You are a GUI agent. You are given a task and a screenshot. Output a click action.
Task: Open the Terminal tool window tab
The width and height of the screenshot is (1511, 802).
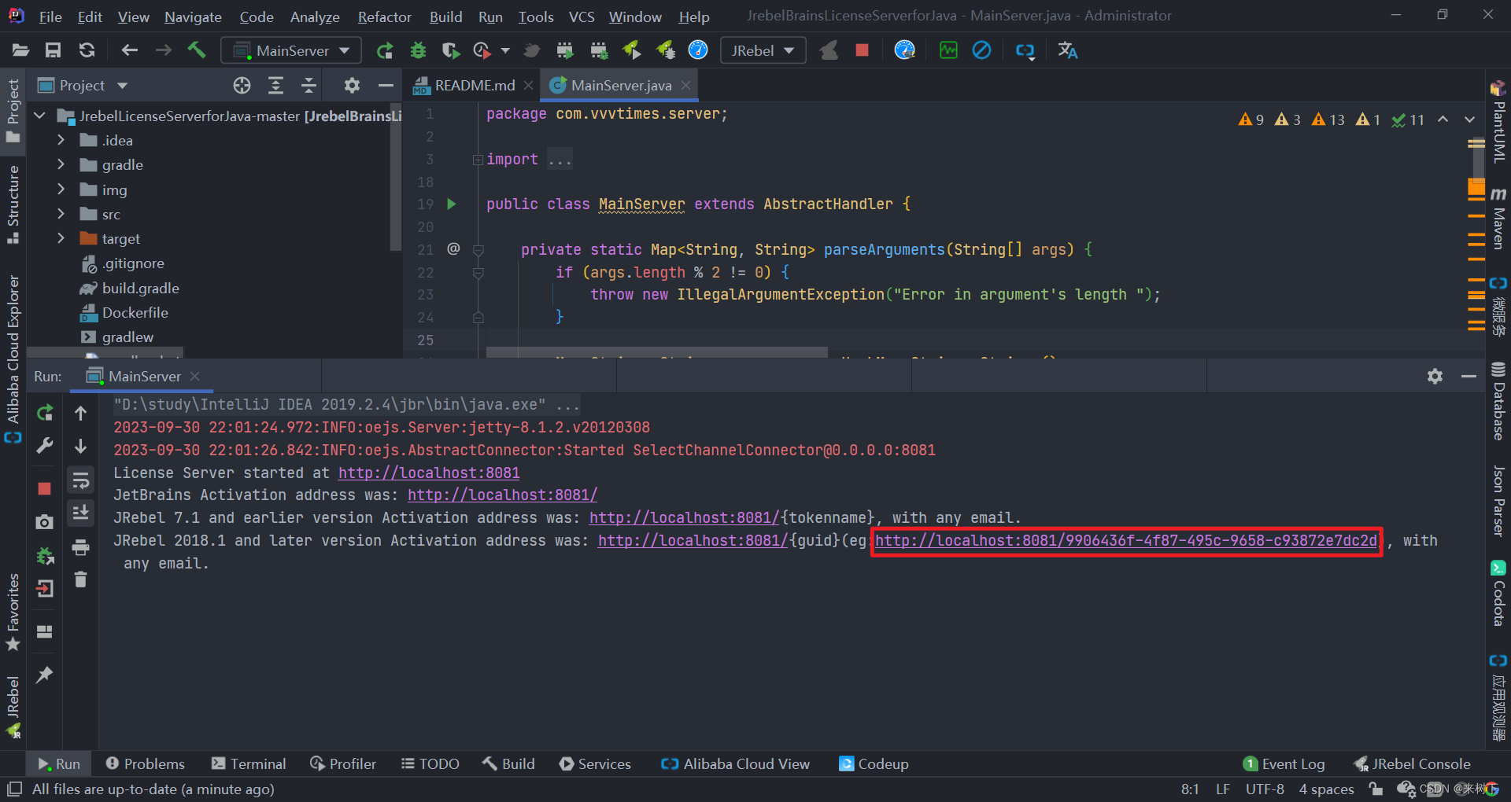click(249, 763)
